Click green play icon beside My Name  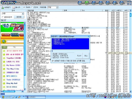click(4, 65)
